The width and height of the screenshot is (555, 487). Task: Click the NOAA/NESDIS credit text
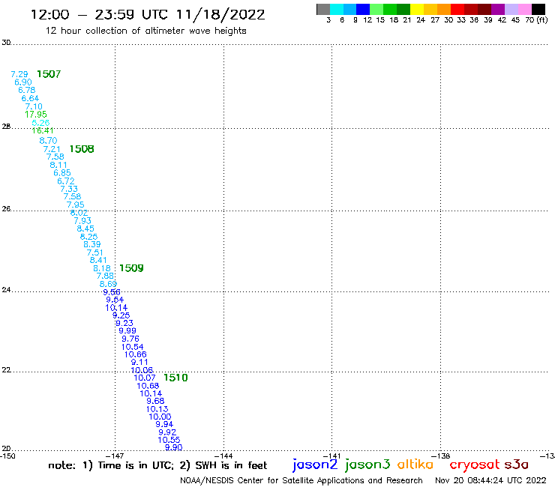point(301,480)
